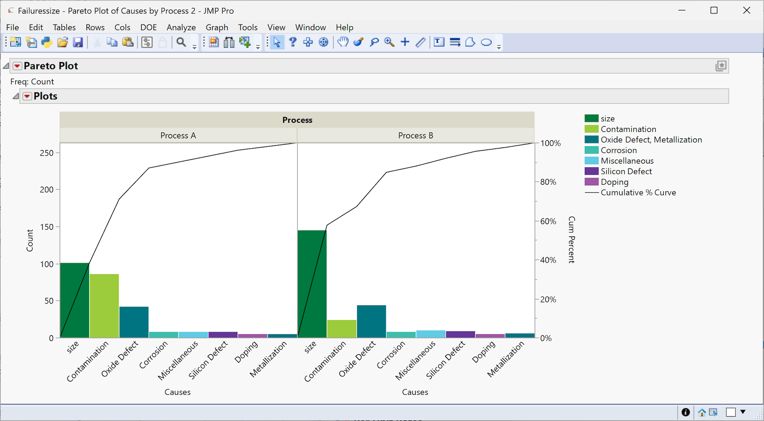Click the Contamination legend color swatch
This screenshot has width=764, height=421.
[591, 129]
